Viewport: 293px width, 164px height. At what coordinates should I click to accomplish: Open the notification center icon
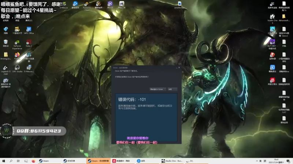click(x=288, y=161)
